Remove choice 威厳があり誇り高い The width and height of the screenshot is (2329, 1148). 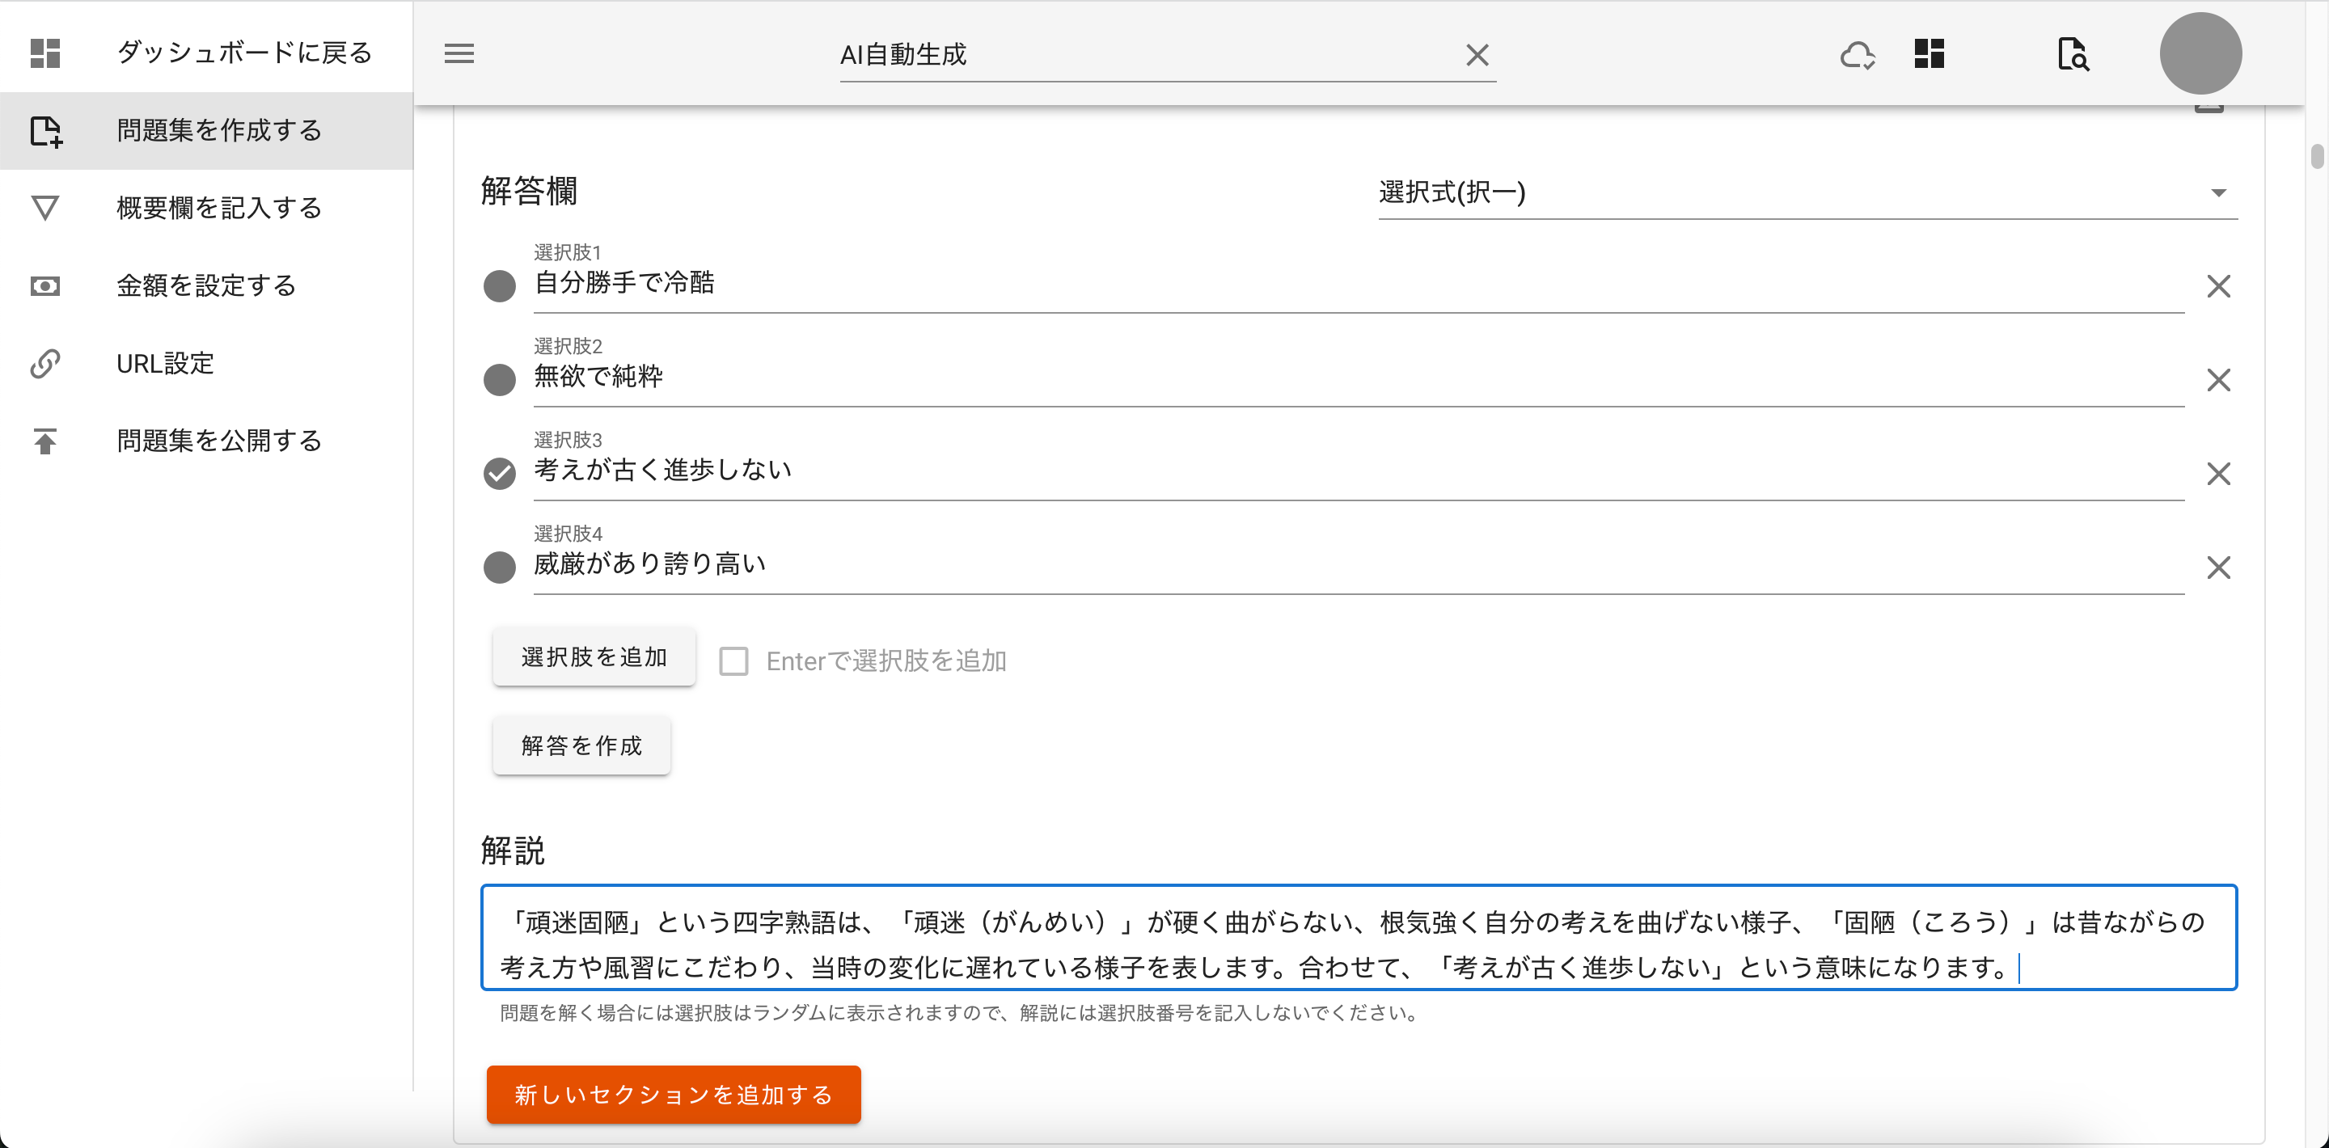(x=2217, y=568)
